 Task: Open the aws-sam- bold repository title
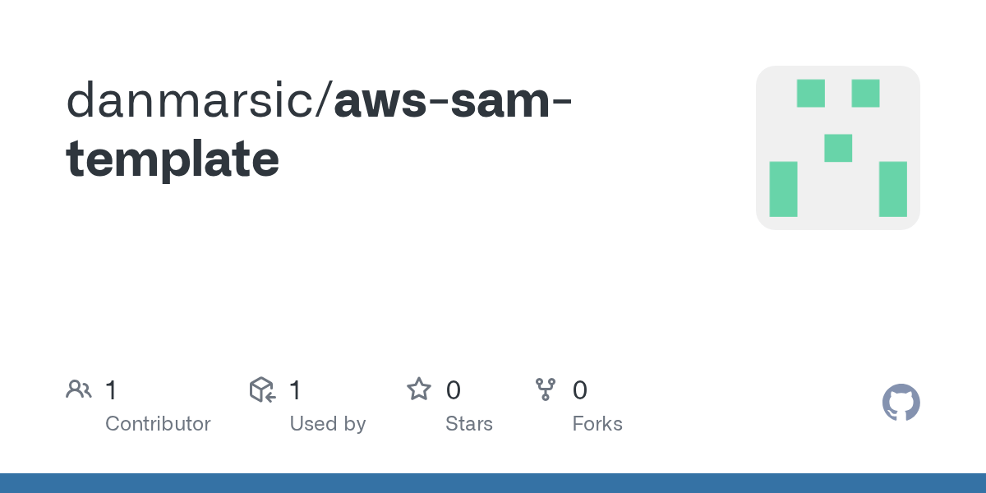[x=454, y=101]
